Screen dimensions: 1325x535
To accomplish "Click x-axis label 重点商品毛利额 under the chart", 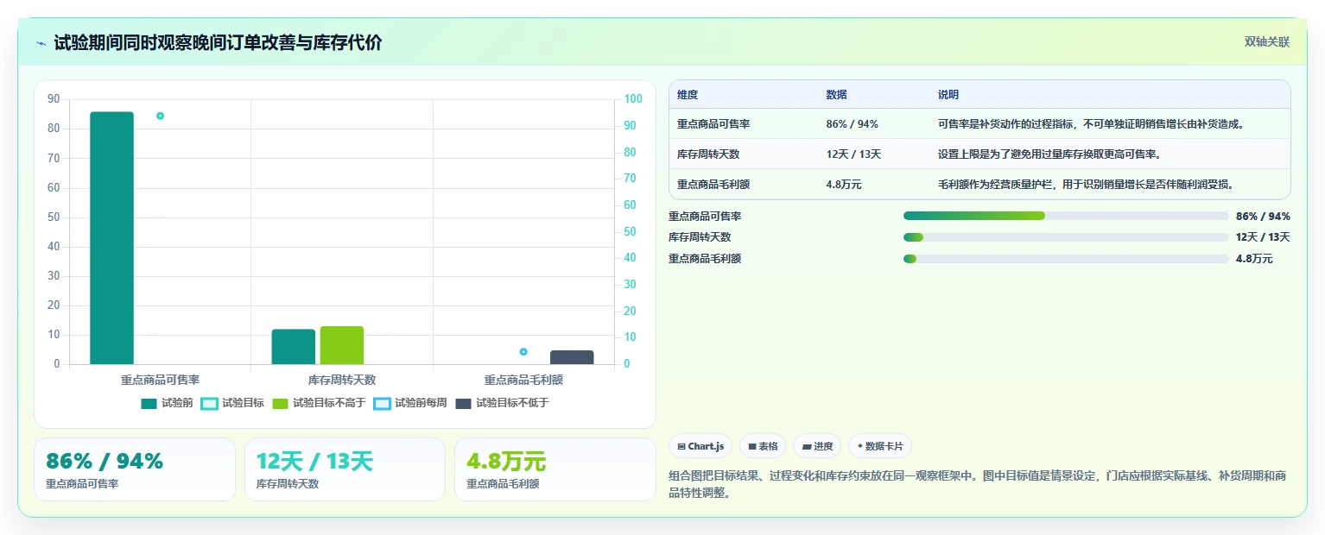I will [x=523, y=380].
